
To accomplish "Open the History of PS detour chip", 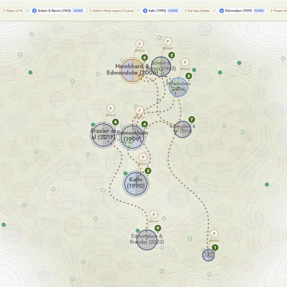I will [x=13, y=11].
